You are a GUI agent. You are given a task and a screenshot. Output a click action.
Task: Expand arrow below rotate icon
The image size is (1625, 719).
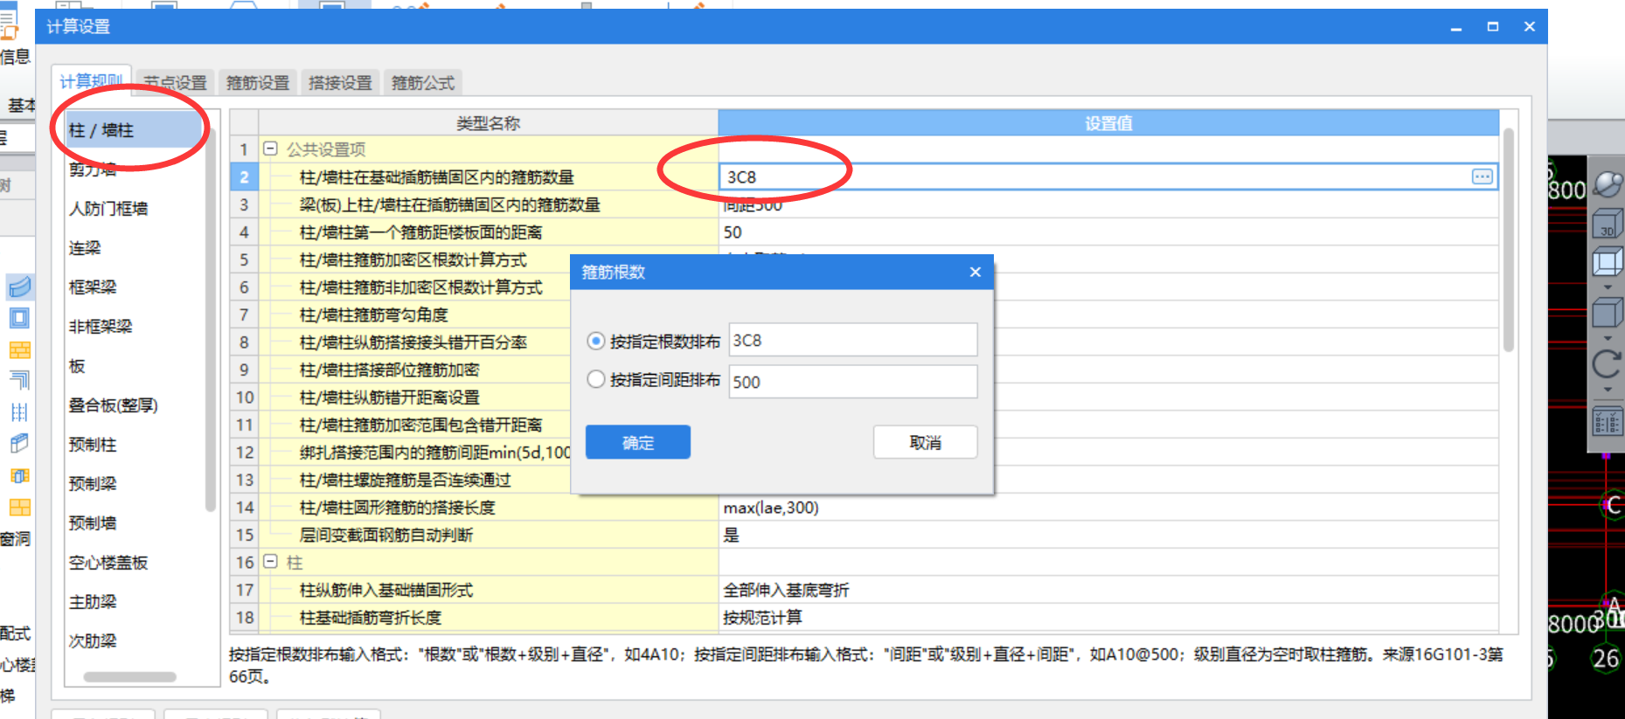click(1608, 390)
